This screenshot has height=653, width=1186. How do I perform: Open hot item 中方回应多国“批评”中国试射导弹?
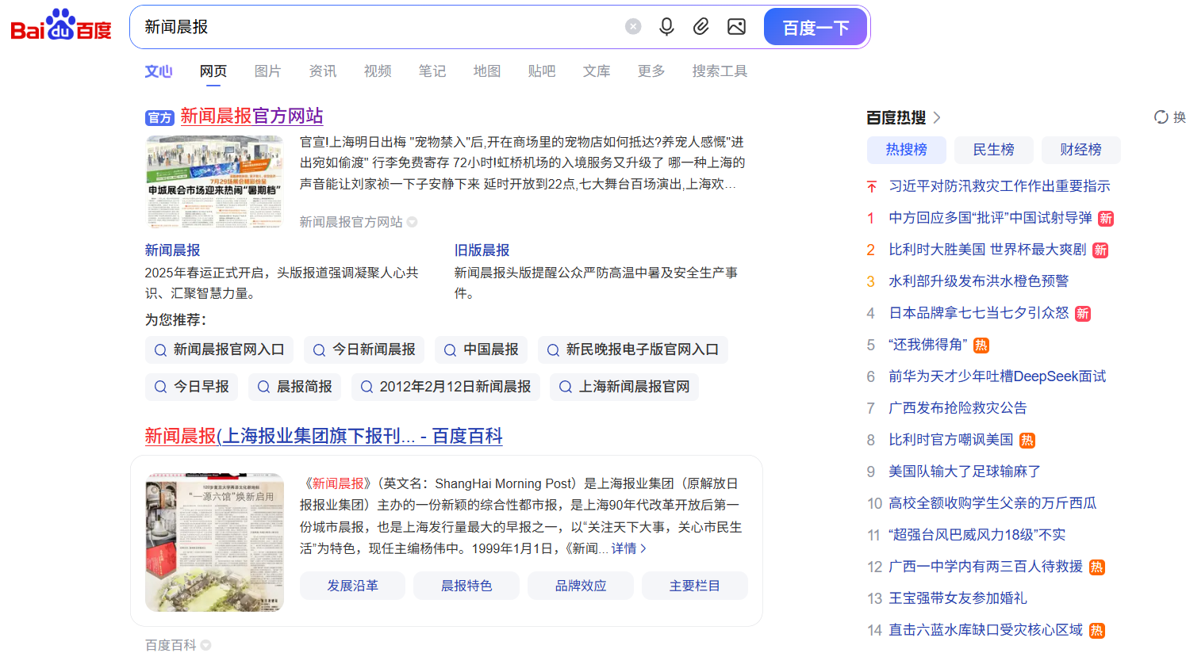(990, 218)
